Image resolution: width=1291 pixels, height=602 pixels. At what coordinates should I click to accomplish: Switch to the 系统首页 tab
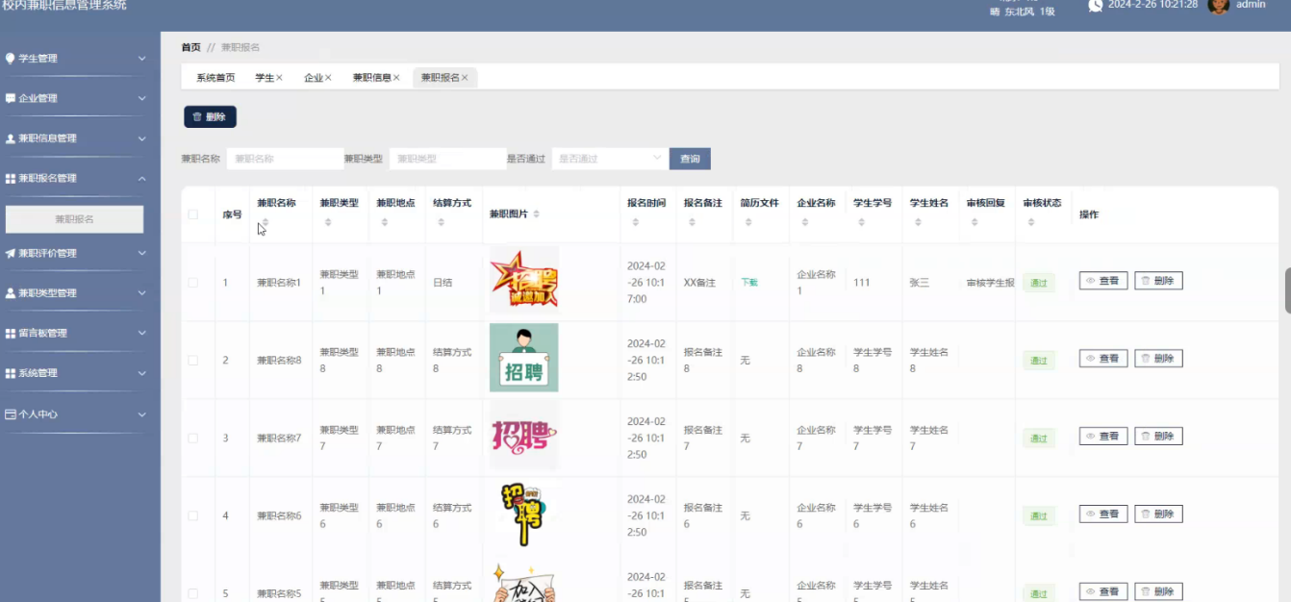(x=215, y=78)
